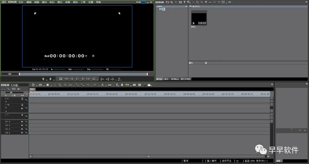Copy clip icon on timeline toolbar
The image size is (309, 164).
[60, 85]
